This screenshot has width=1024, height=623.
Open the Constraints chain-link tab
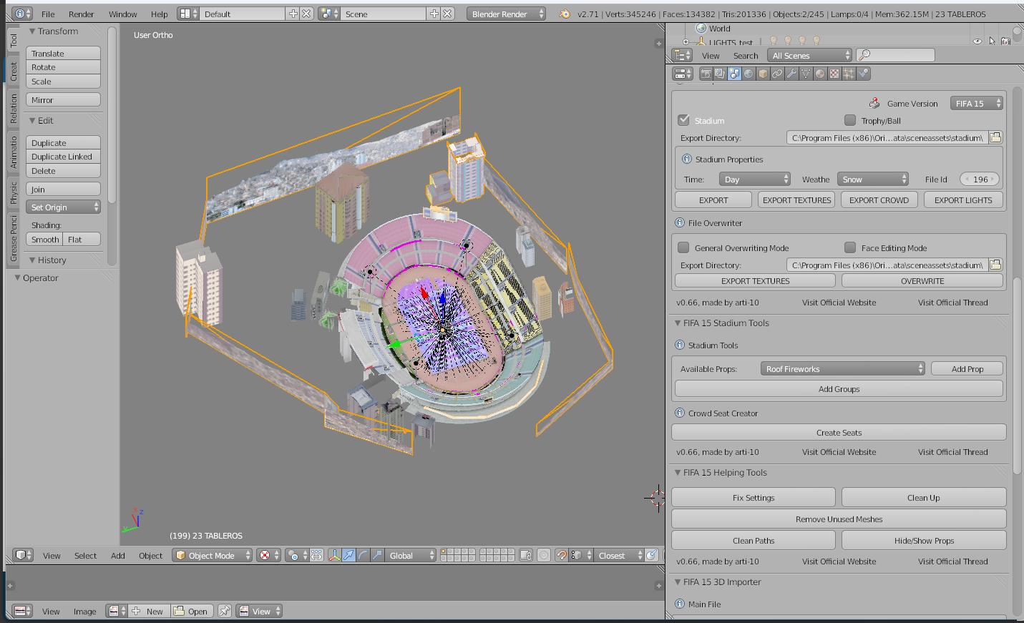click(x=777, y=74)
